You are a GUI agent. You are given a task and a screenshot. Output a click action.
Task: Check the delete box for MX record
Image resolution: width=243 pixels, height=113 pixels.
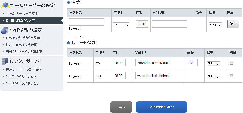231,63
